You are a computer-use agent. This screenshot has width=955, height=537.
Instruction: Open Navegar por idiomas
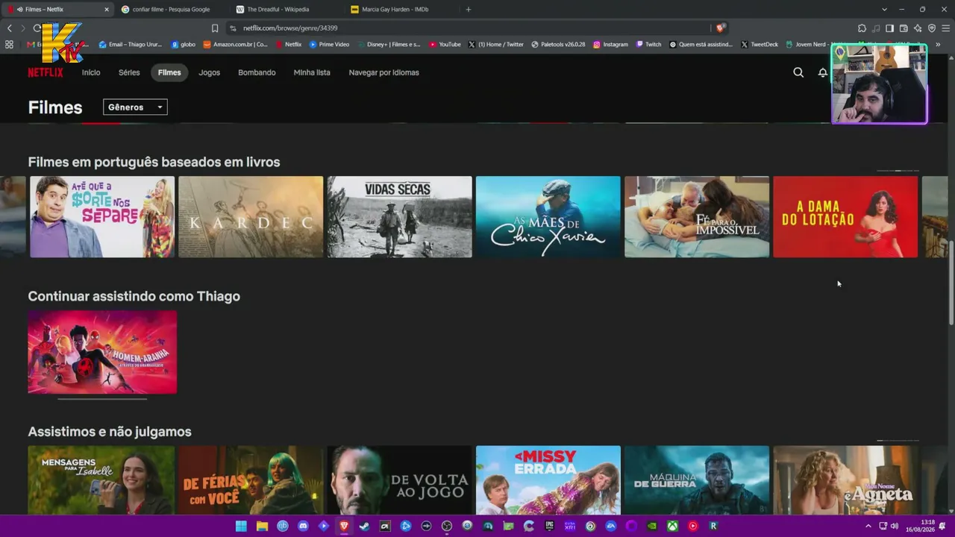pos(384,72)
